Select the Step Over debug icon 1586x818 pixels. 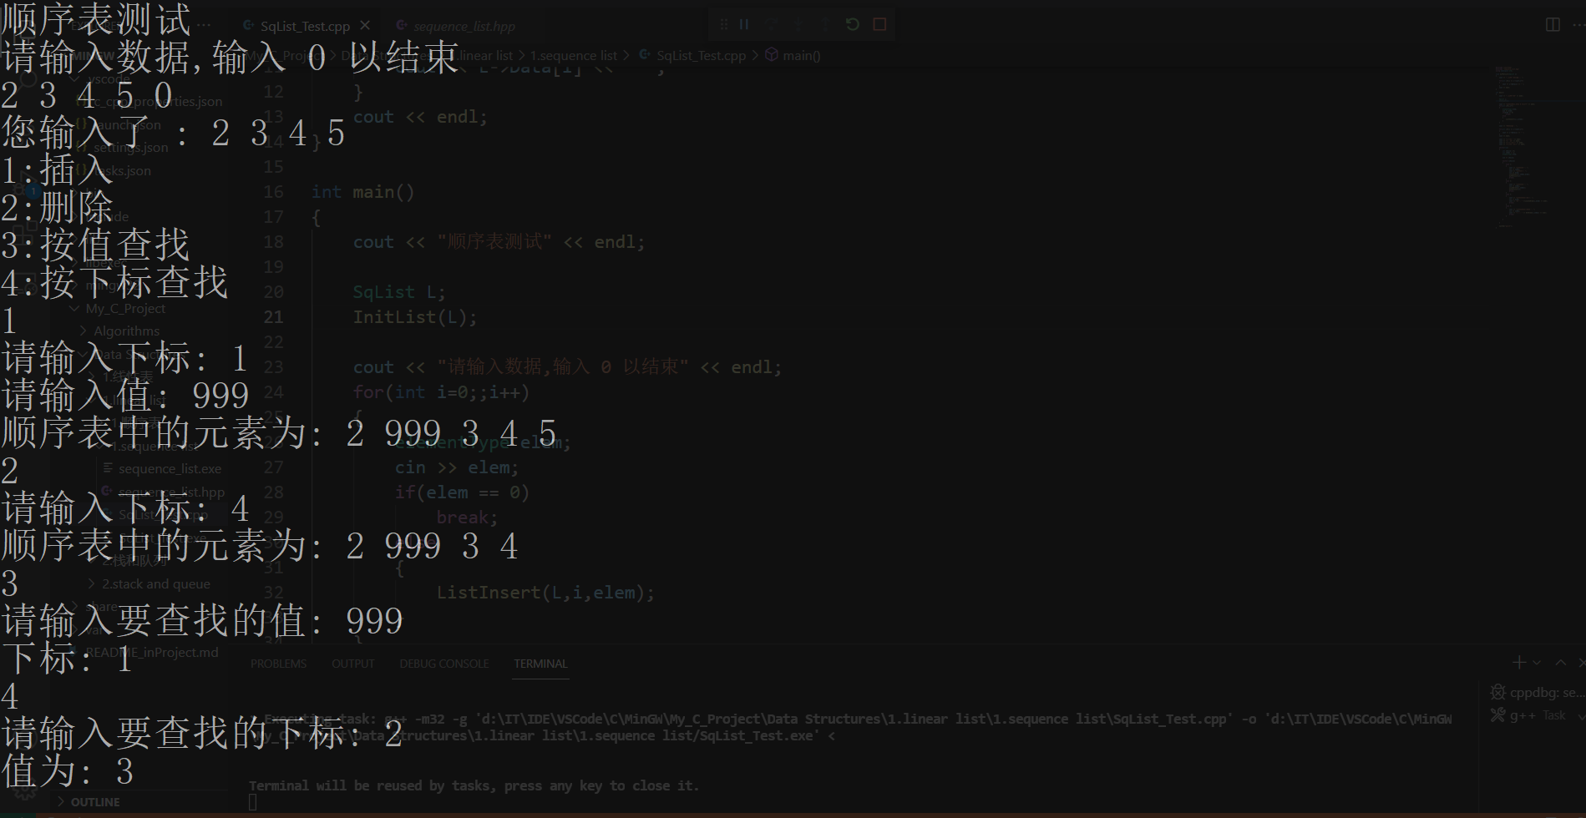click(771, 24)
